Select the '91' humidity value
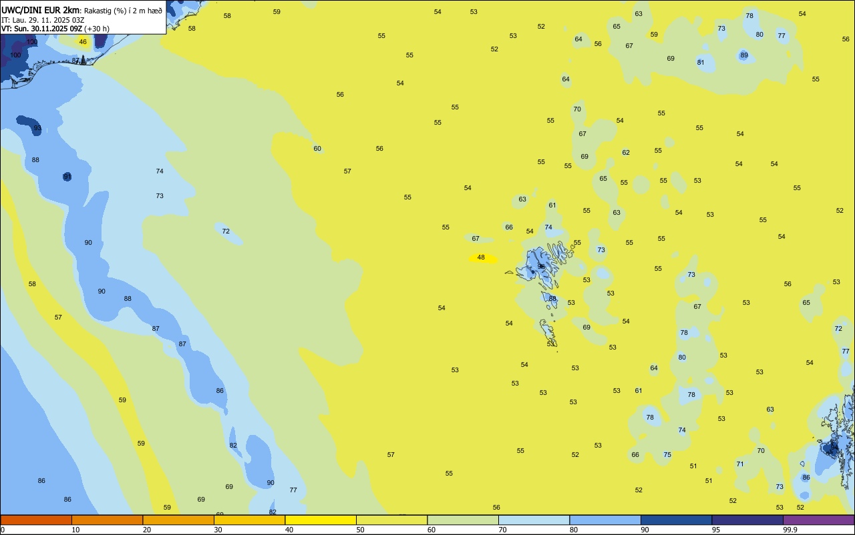 (67, 177)
